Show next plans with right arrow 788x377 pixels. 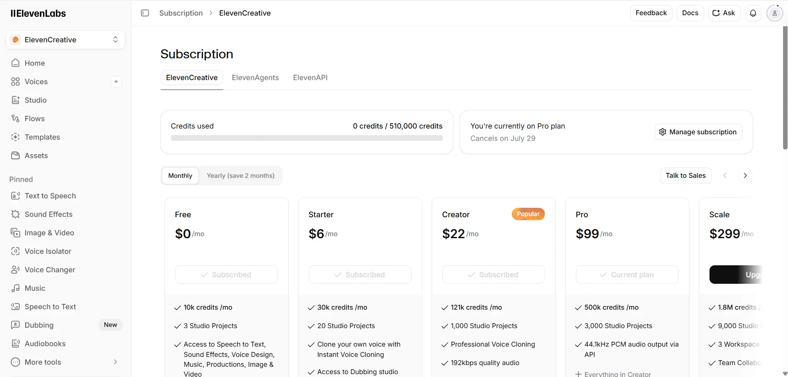745,176
